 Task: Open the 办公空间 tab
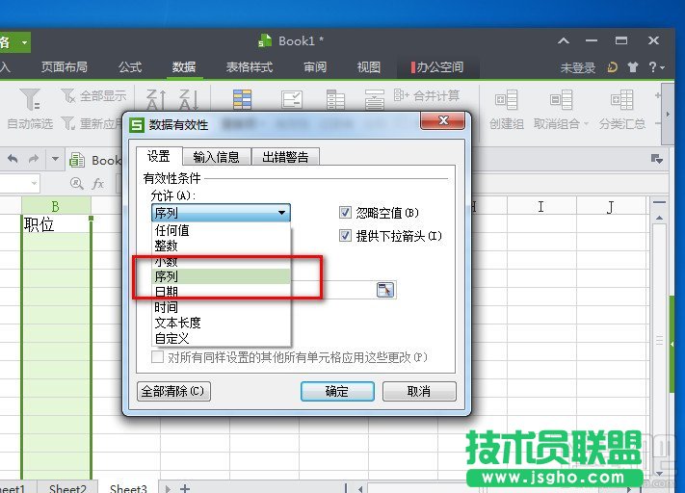tap(437, 66)
